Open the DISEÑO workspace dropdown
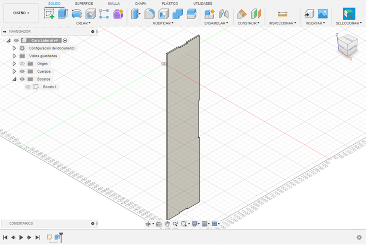This screenshot has height=245, width=366. (x=21, y=13)
